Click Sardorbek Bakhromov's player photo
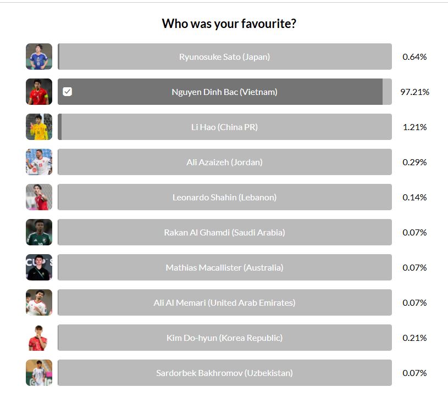 point(39,373)
